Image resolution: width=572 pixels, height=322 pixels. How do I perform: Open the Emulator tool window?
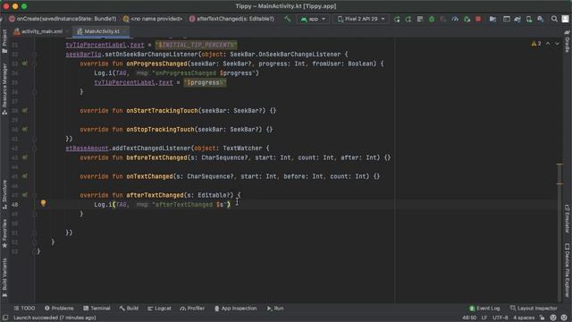tap(568, 218)
